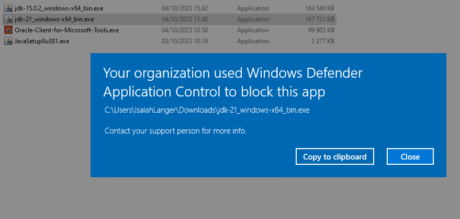Select the JavaSetup8u381.exe file name
The height and width of the screenshot is (219, 460).
(x=42, y=41)
